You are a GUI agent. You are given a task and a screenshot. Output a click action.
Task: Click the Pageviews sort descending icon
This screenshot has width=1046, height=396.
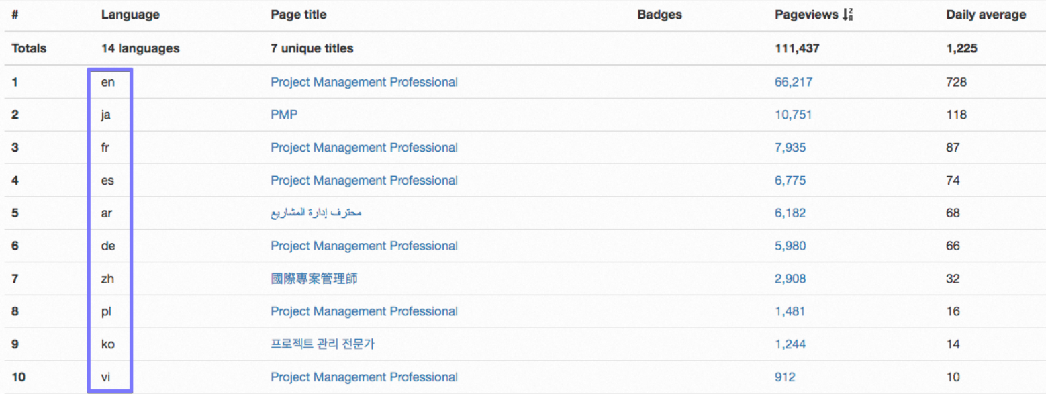tap(849, 15)
